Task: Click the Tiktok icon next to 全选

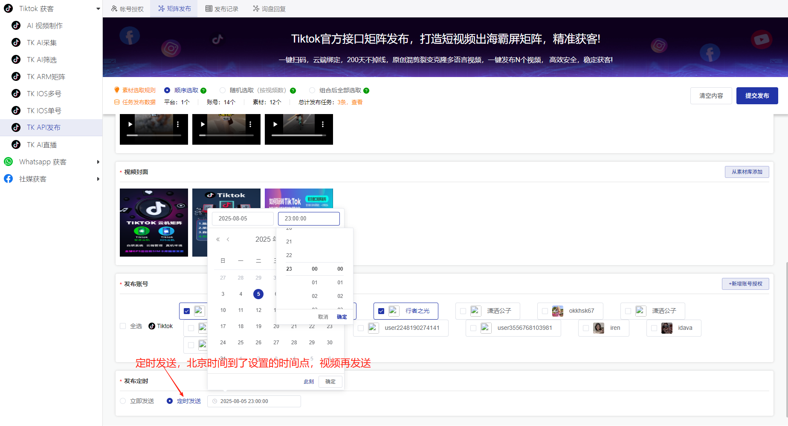Action: point(151,326)
